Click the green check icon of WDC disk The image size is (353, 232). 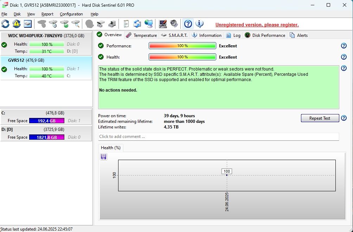[4, 45]
